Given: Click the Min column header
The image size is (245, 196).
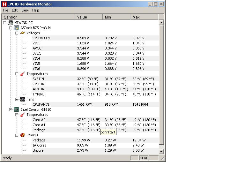Looking at the screenshot, I should [x=116, y=17].
